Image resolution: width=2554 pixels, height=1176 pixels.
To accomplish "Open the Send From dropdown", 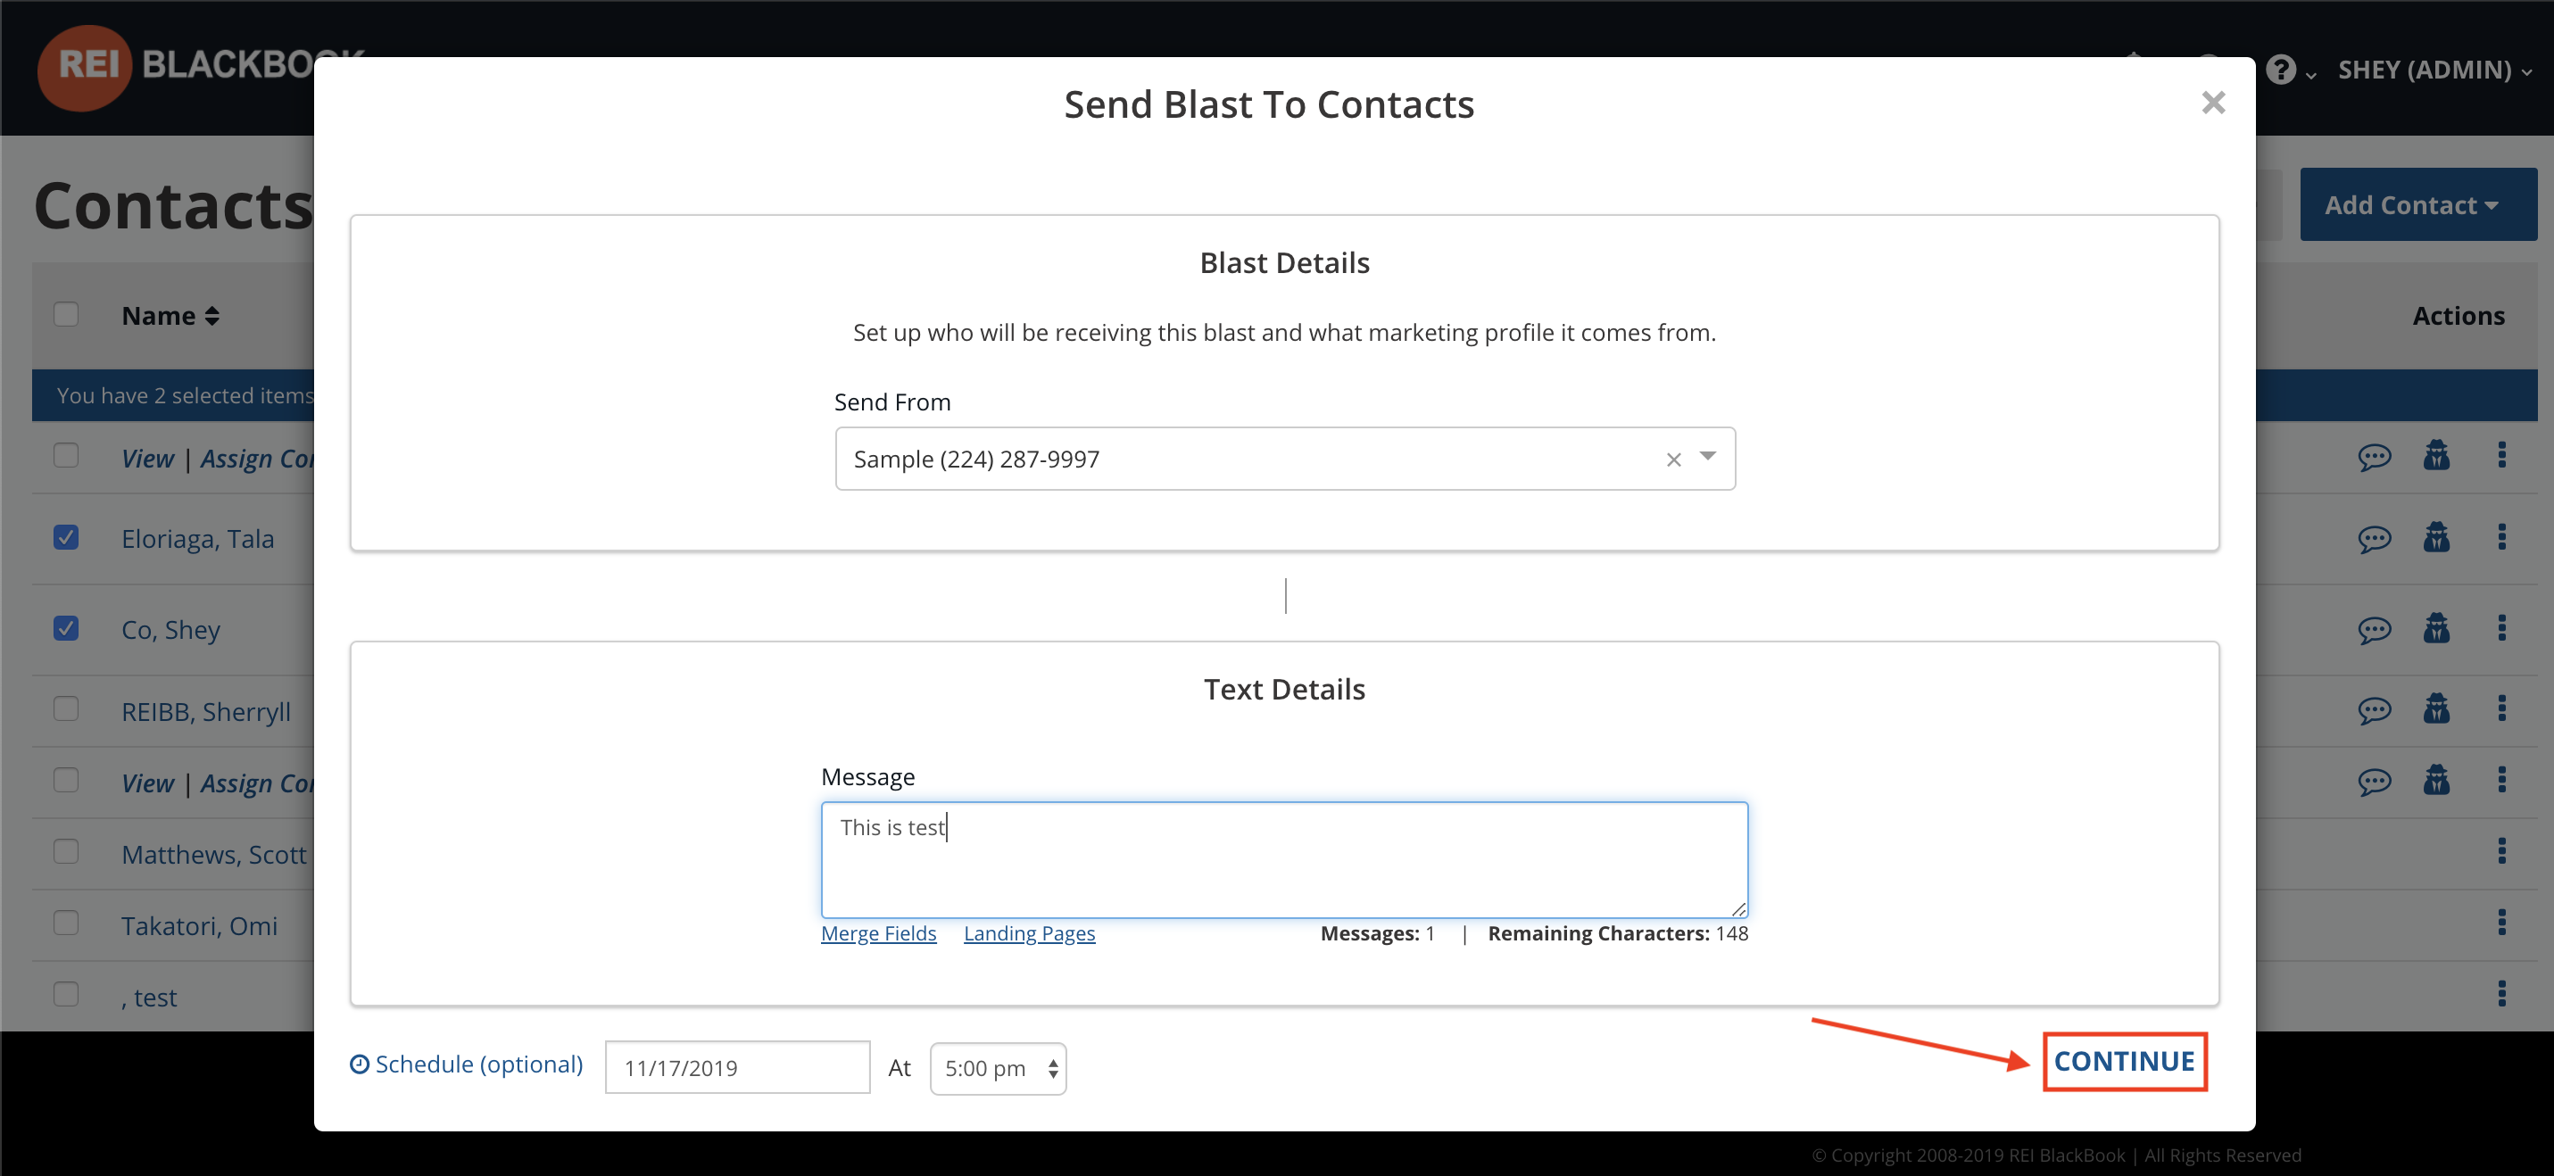I will 1707,456.
